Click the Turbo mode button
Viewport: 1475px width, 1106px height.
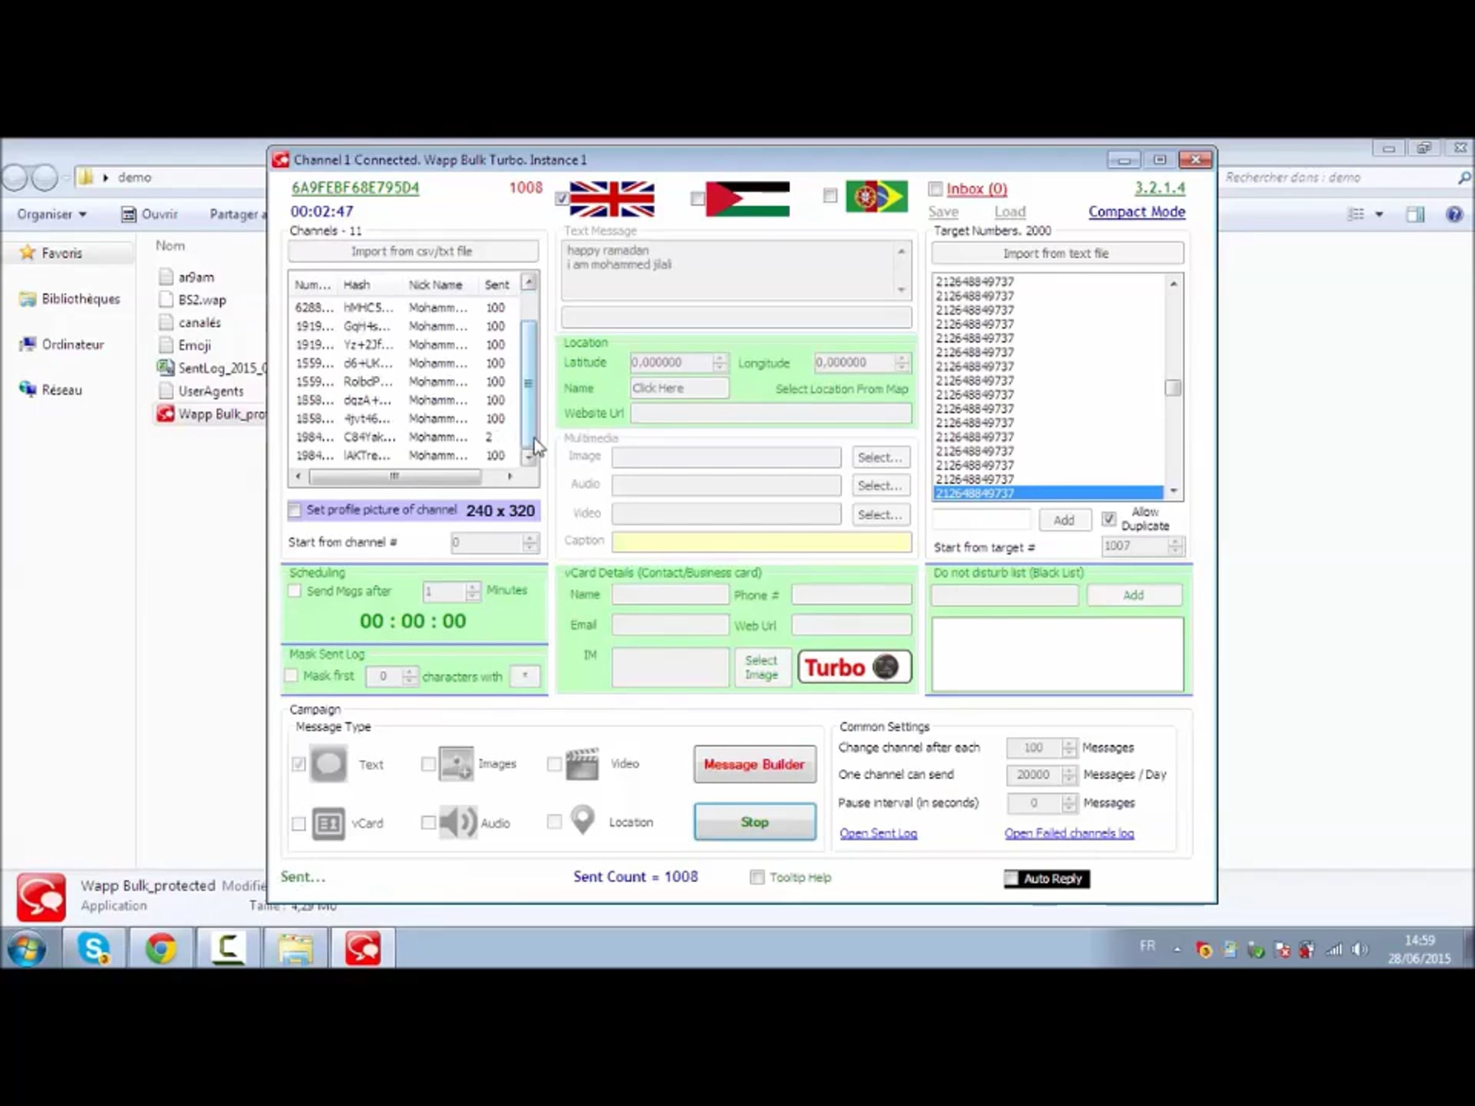click(854, 667)
